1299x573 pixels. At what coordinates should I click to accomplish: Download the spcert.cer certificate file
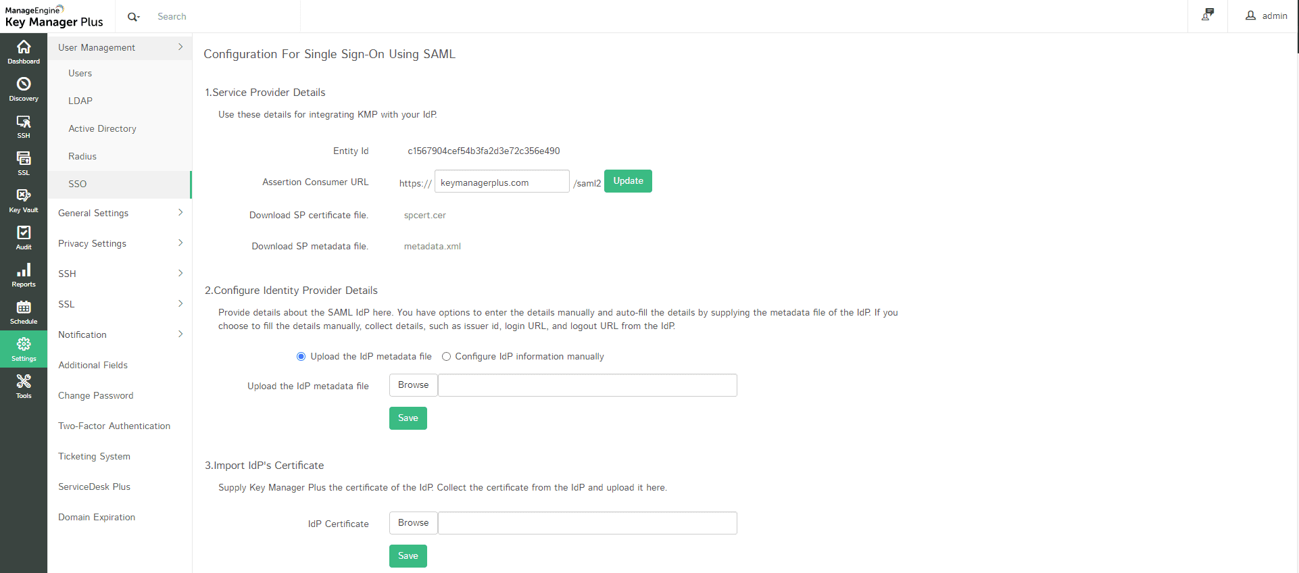click(x=425, y=216)
